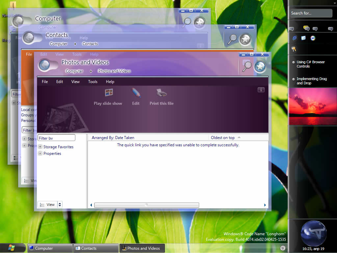Click the Filter by input in Photos and Videos
337x253 pixels.
56,138
